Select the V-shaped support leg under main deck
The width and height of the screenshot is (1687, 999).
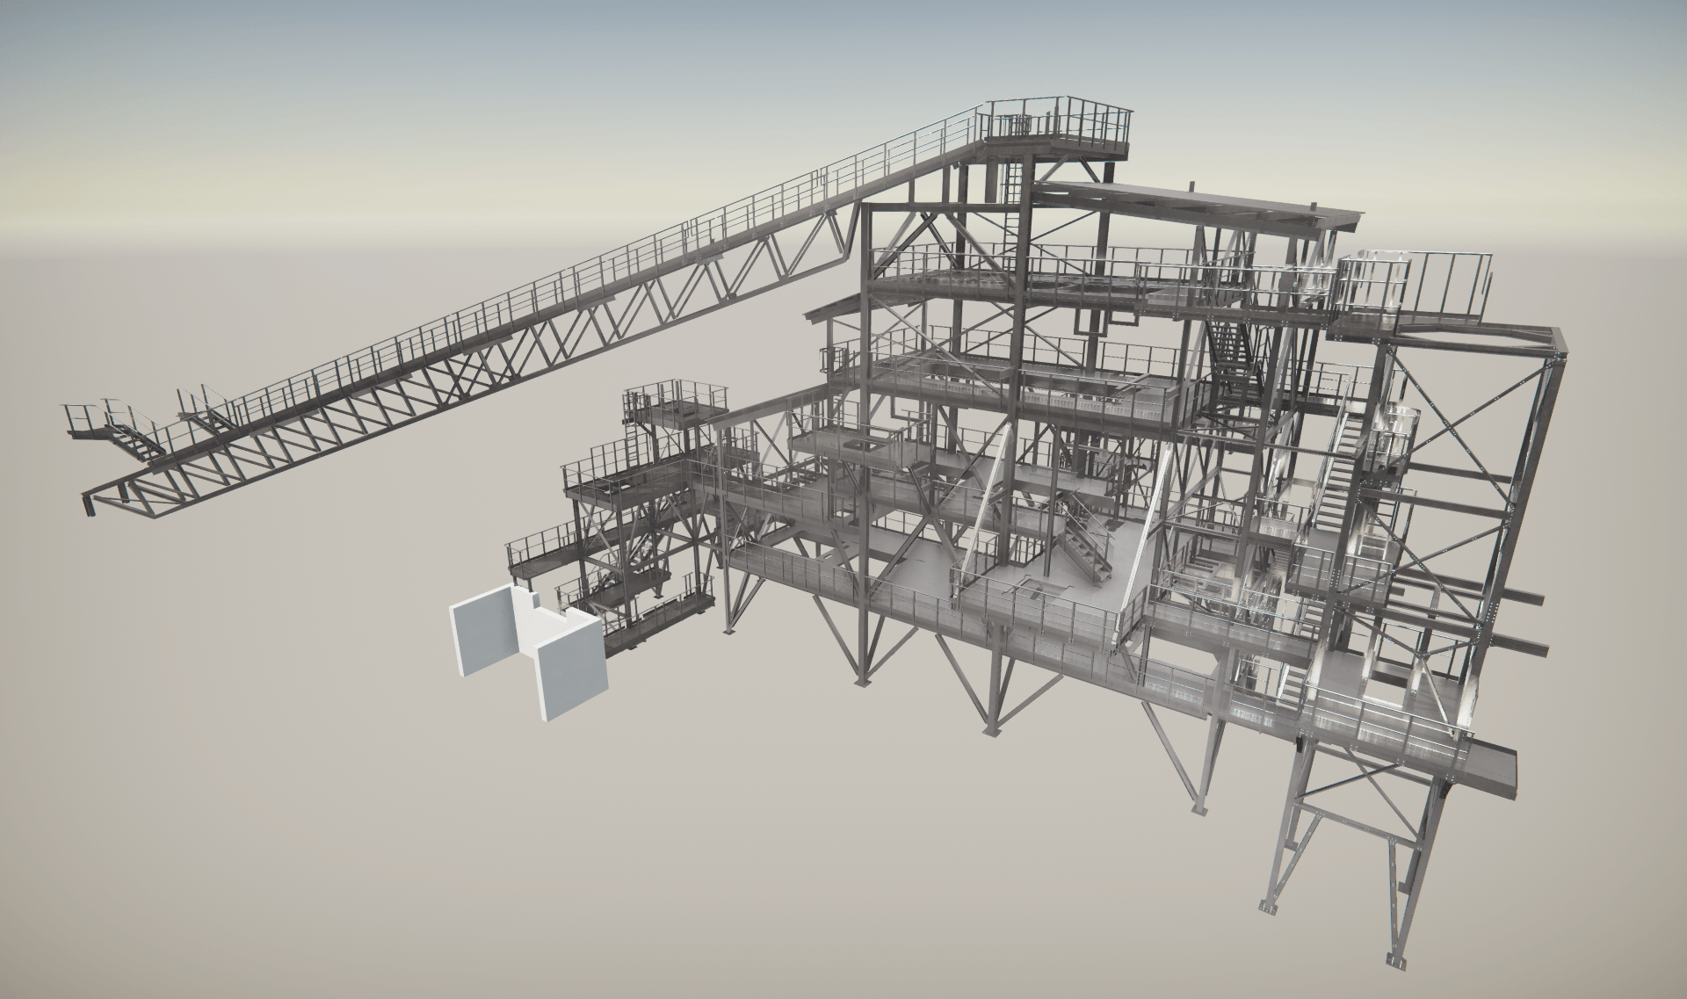(x=967, y=681)
